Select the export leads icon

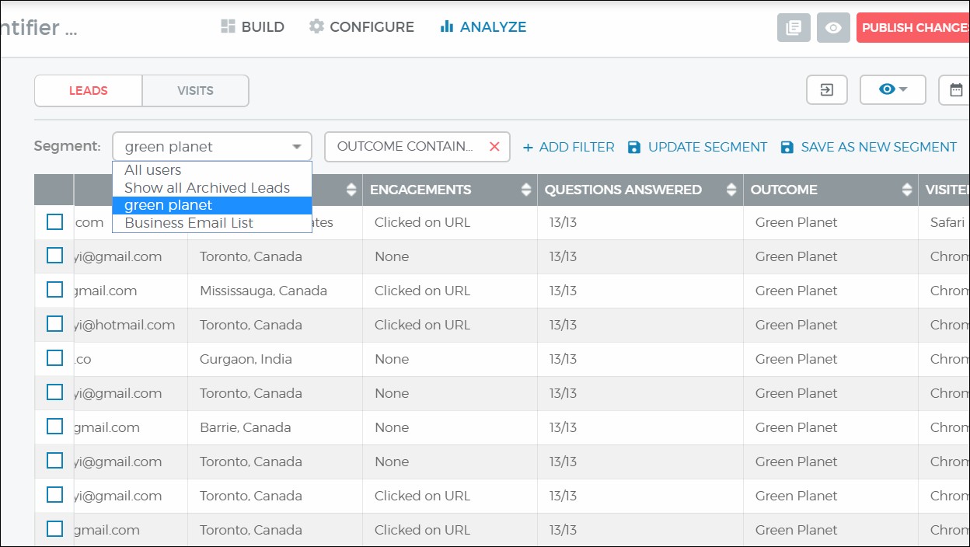pos(826,89)
